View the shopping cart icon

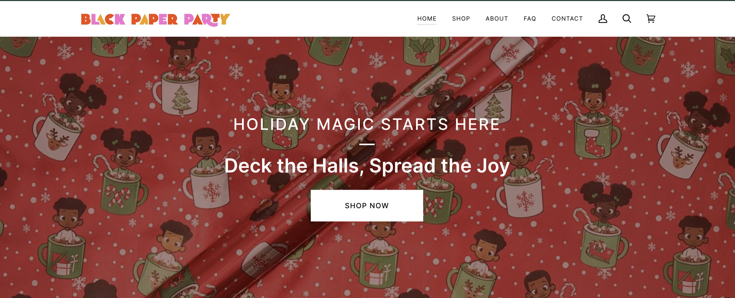point(651,18)
